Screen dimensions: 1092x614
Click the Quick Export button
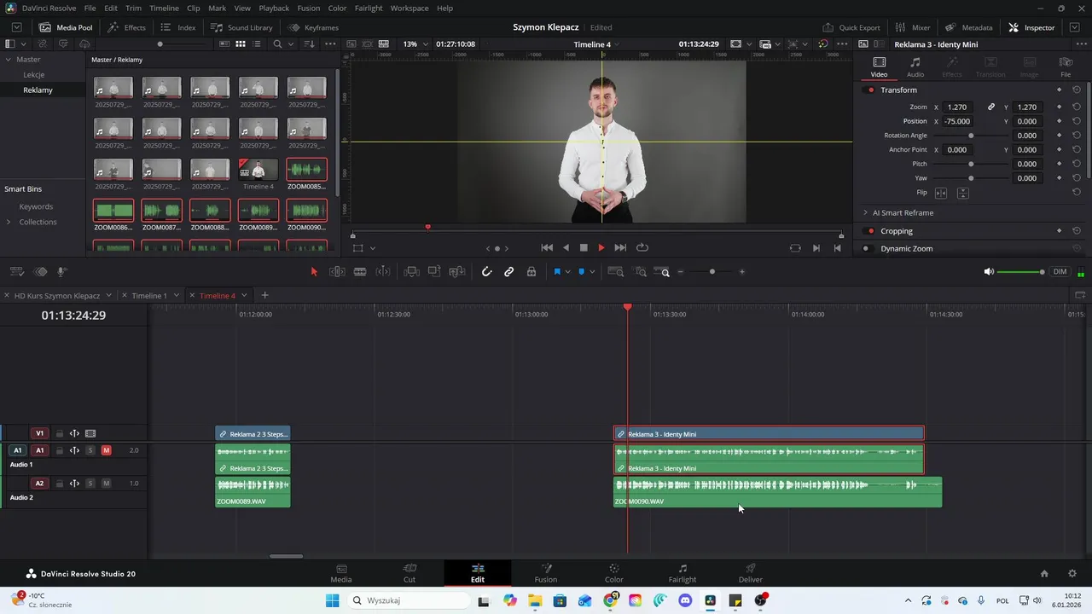click(851, 27)
